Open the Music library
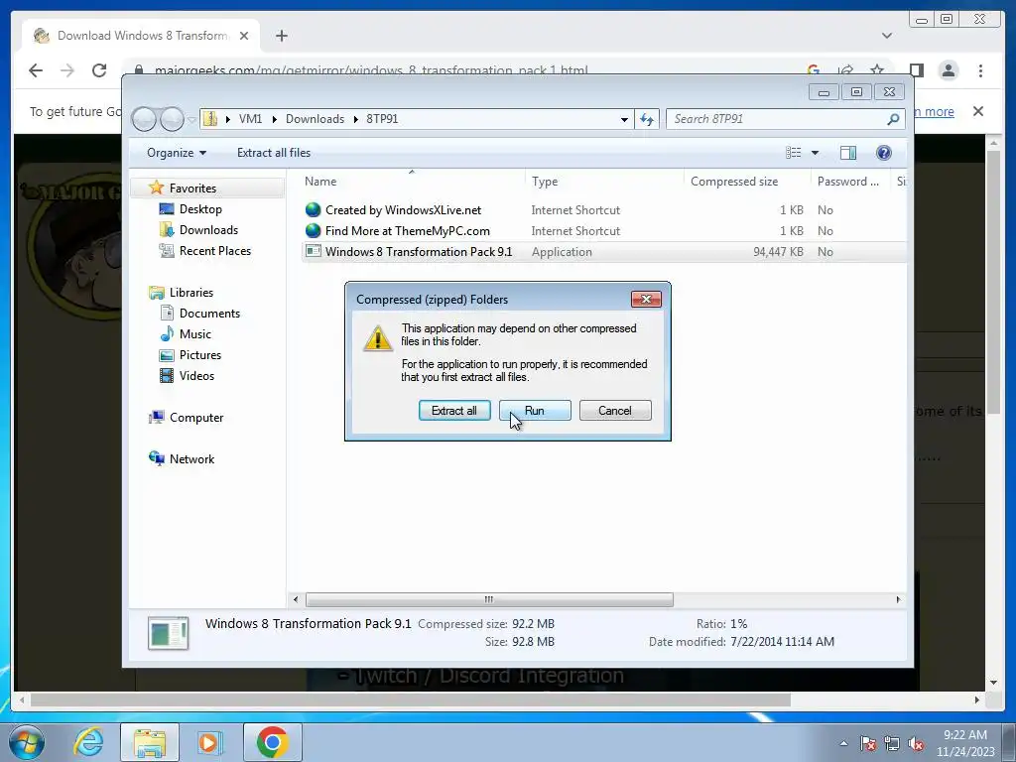Viewport: 1016px width, 762px height. [195, 333]
